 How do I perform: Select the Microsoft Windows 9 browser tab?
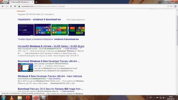pyautogui.click(x=20, y=2)
